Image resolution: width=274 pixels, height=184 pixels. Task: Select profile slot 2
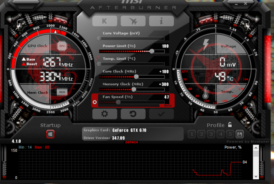click(x=201, y=134)
